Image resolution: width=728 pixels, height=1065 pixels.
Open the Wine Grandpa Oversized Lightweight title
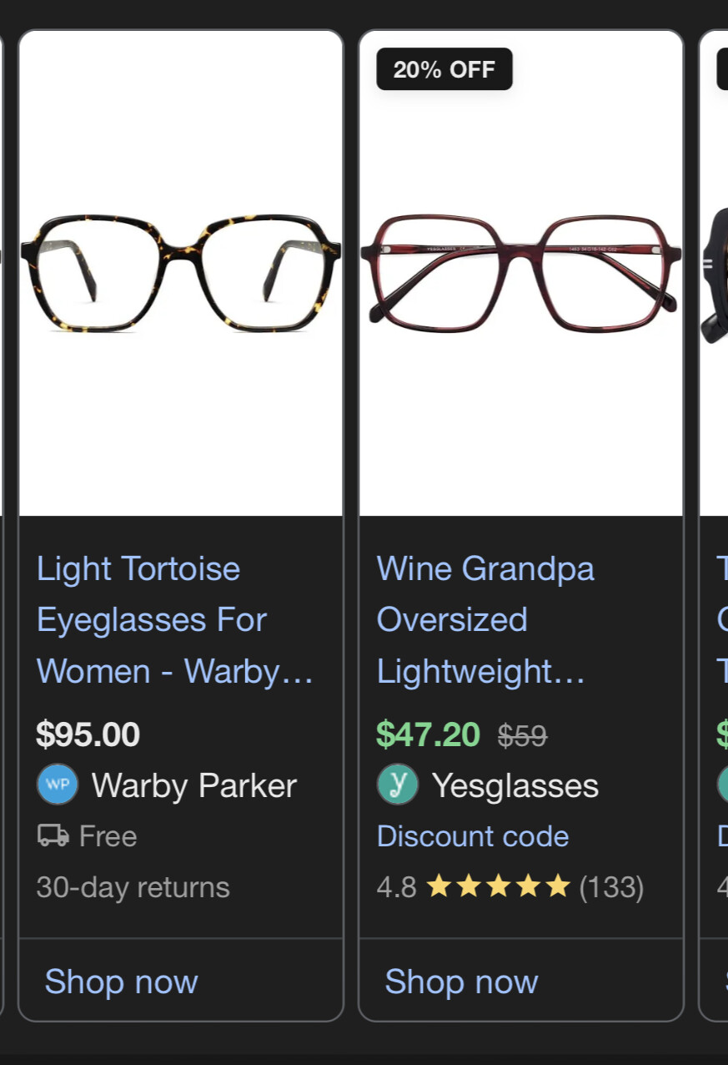[485, 620]
